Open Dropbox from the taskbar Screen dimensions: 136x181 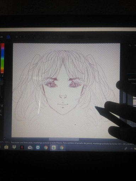click(x=14, y=147)
